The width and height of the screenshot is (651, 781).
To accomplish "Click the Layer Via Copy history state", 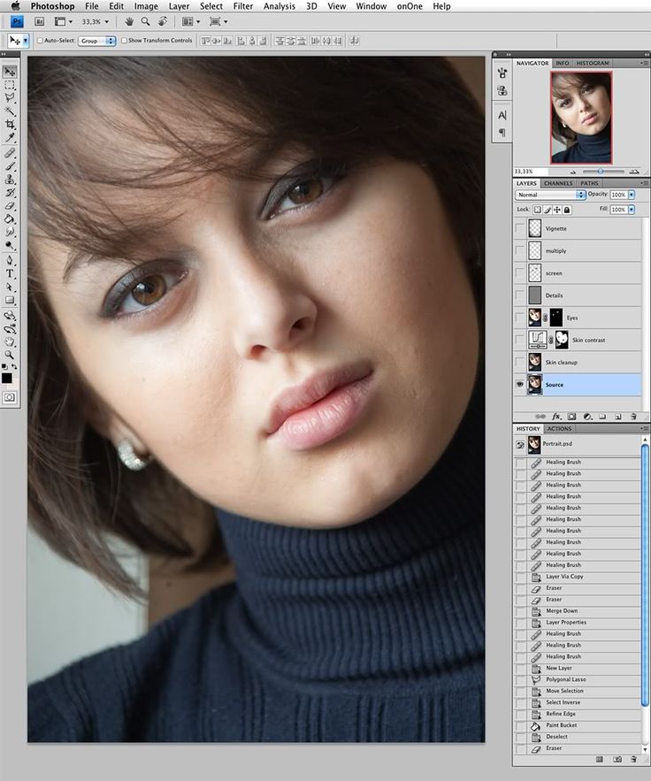I will click(564, 577).
